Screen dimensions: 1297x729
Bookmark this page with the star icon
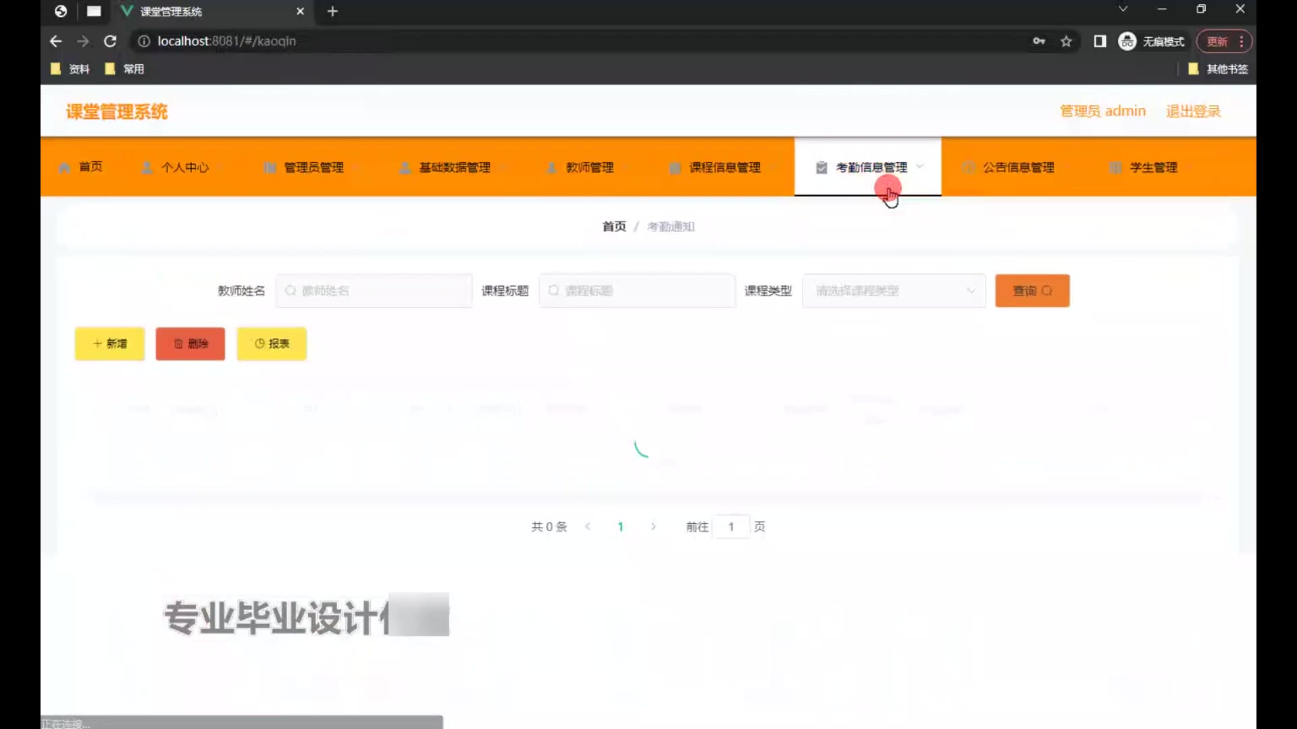point(1066,41)
